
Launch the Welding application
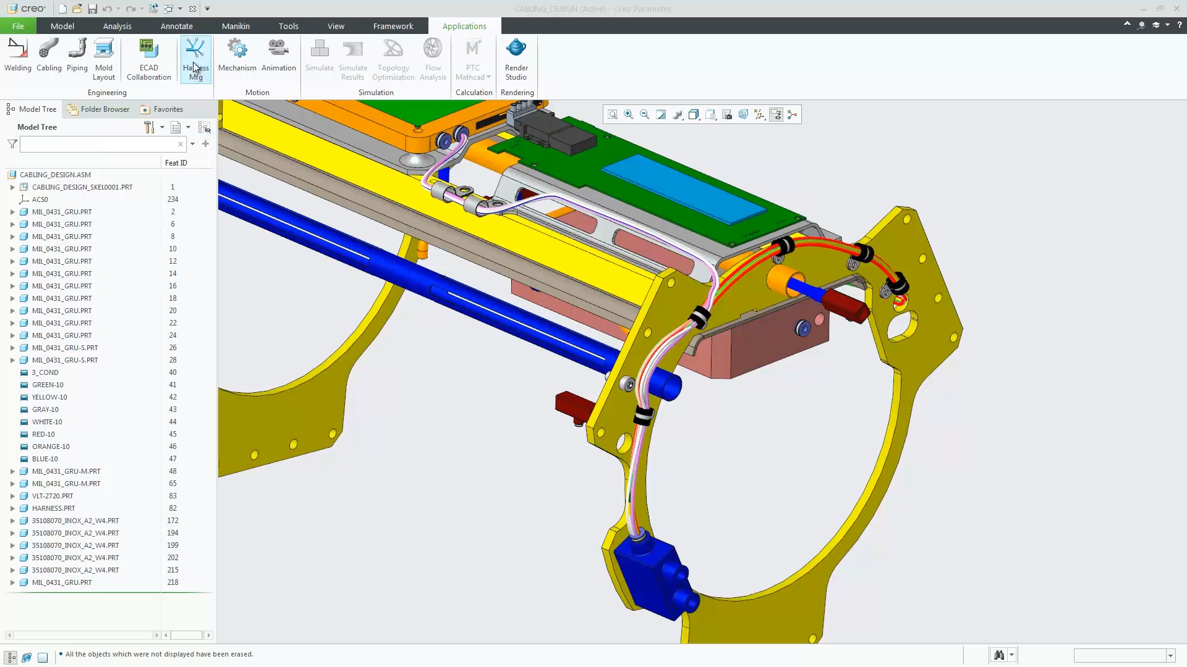click(x=17, y=56)
